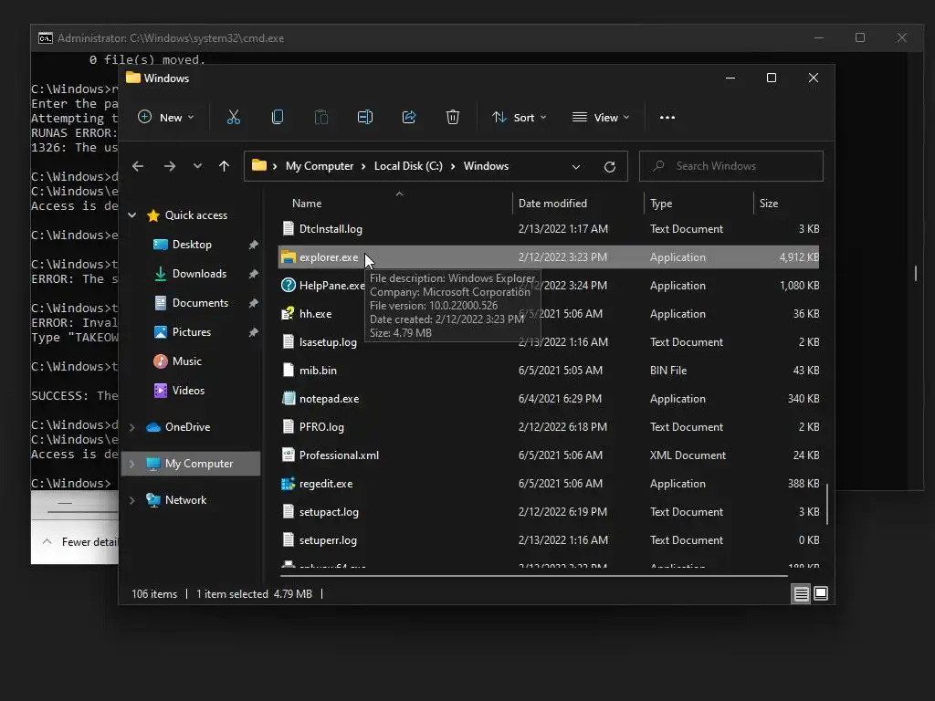The image size is (935, 701).
Task: Click Local Disk (C:) breadcrumb
Action: 408,166
